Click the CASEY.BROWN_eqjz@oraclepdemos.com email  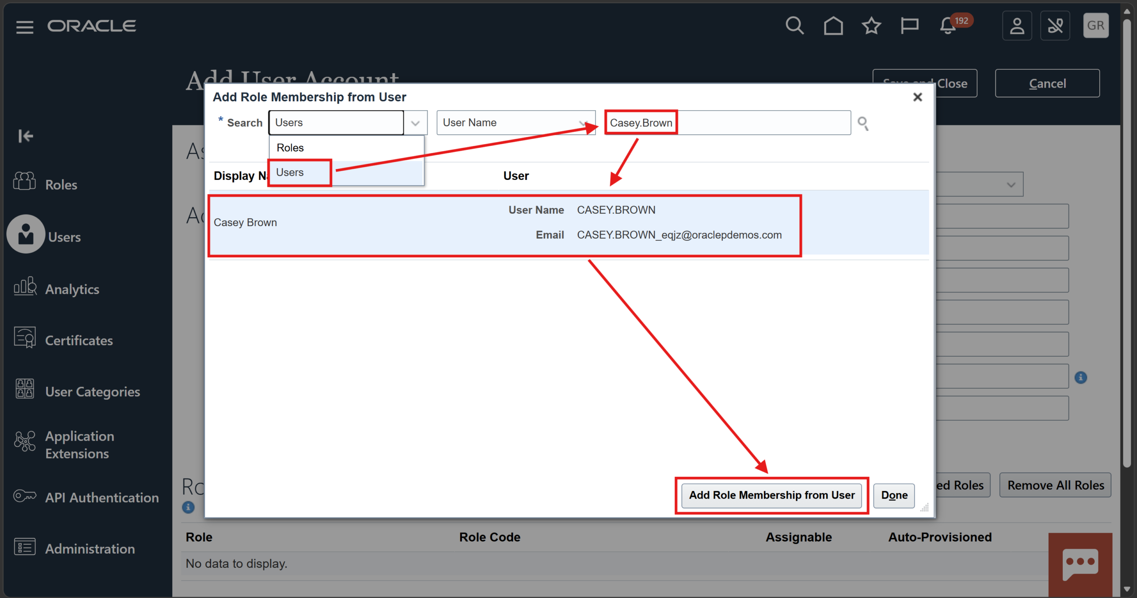click(x=679, y=235)
